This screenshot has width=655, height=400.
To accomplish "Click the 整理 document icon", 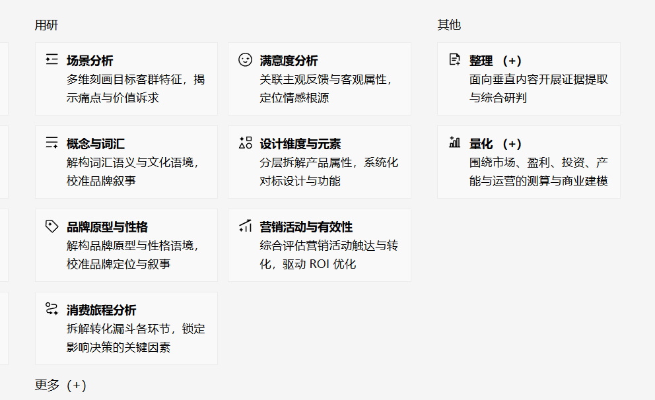I will pos(454,59).
